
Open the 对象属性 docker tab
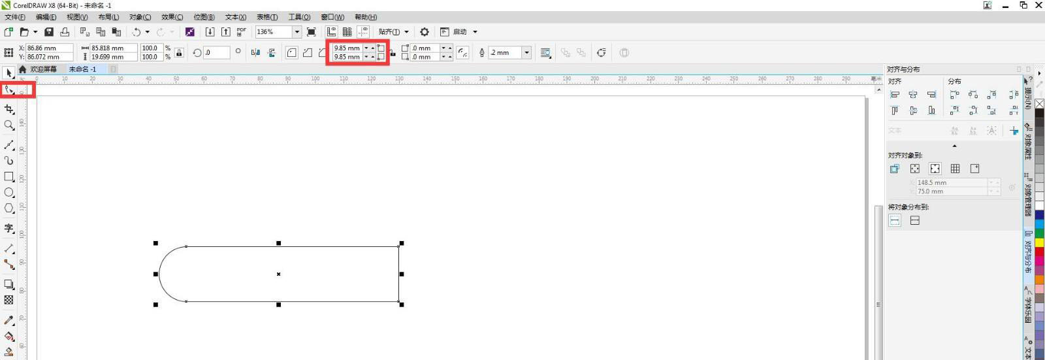click(x=1028, y=142)
